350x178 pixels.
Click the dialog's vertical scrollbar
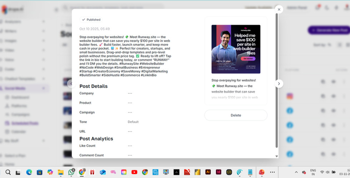[x=276, y=80]
